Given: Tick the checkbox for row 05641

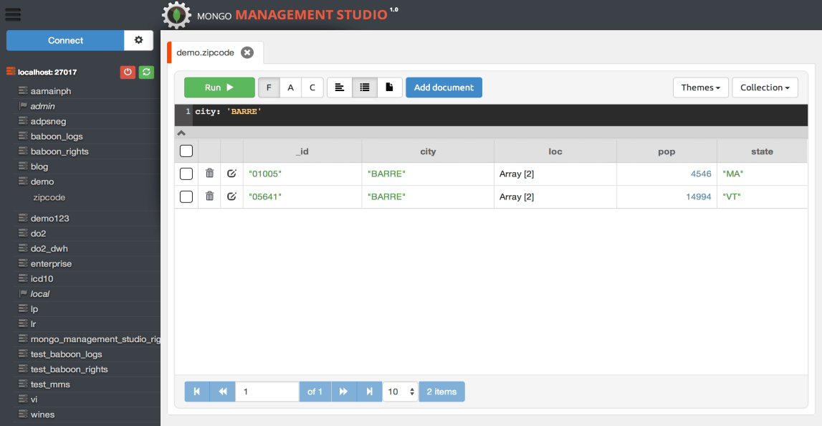Looking at the screenshot, I should point(186,197).
